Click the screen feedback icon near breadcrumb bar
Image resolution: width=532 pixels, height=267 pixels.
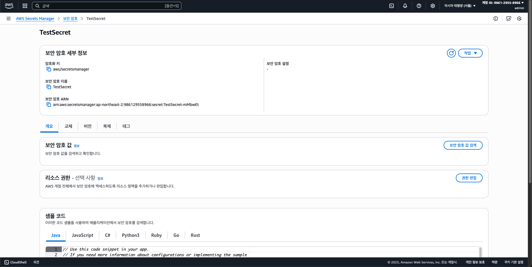[509, 19]
